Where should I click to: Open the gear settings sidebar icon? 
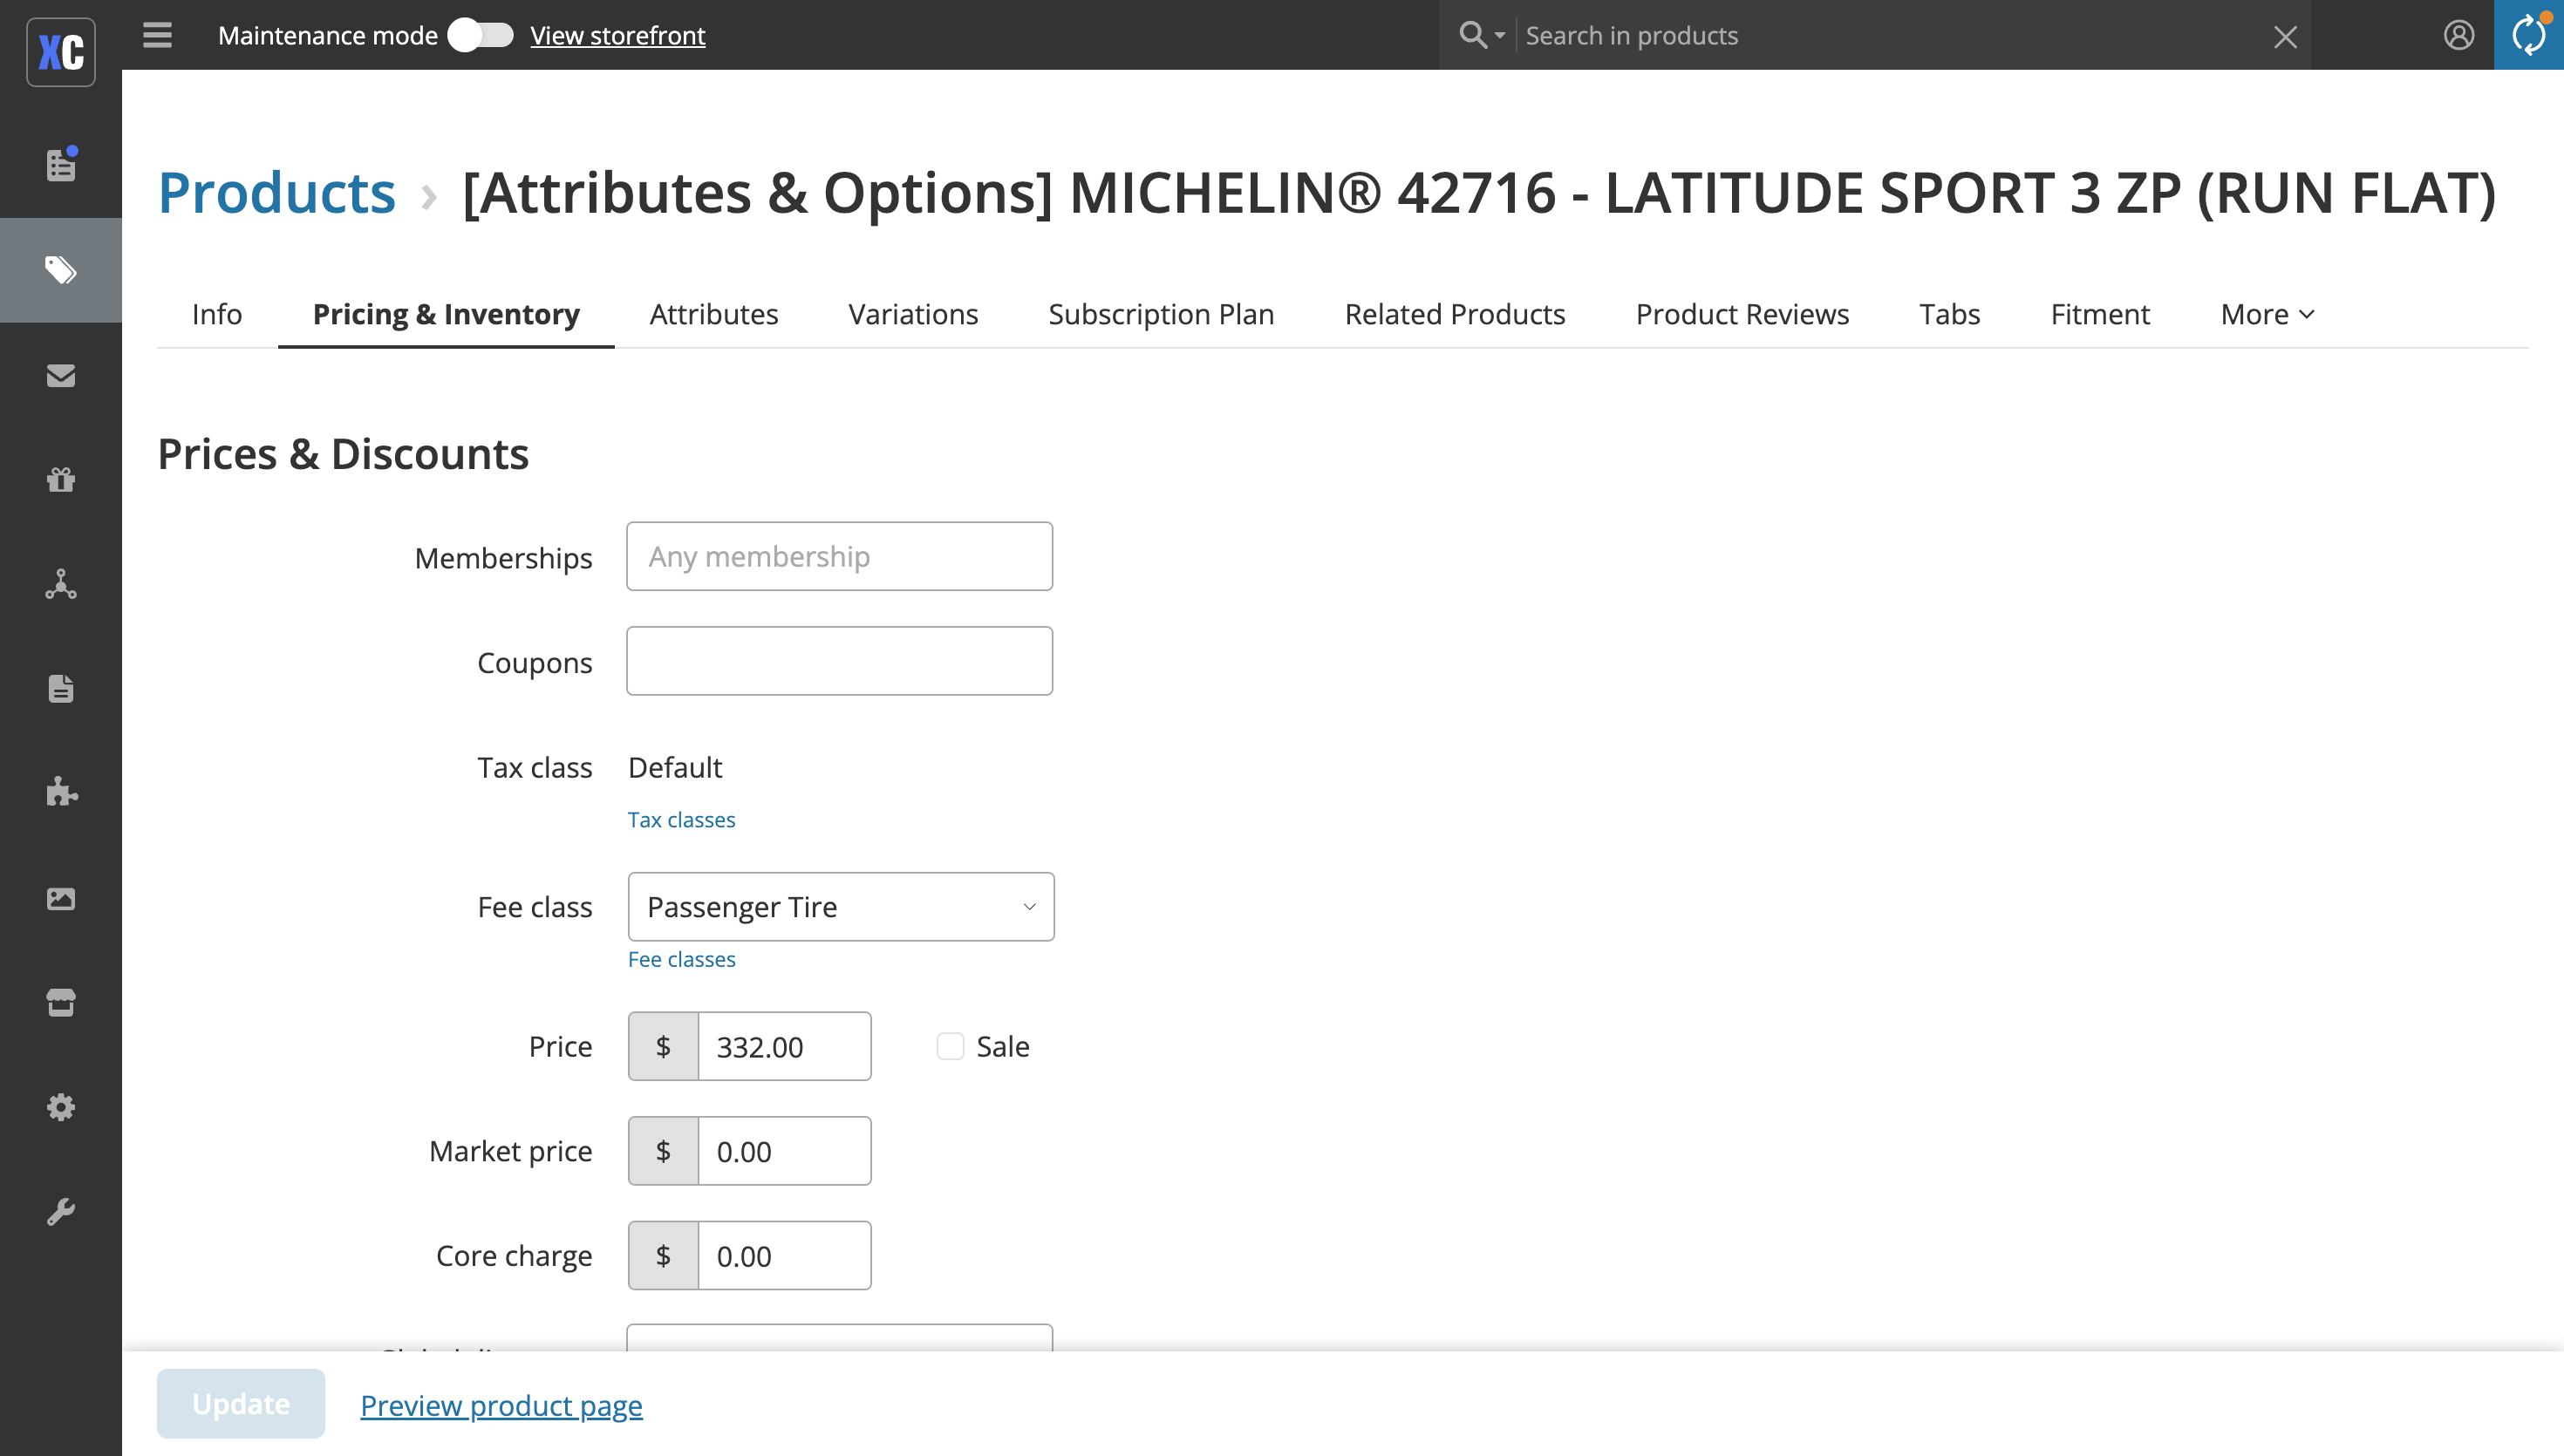[61, 1107]
